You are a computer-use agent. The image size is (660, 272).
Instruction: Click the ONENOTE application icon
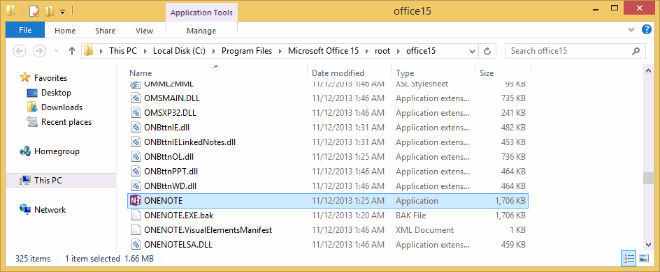[x=135, y=201]
